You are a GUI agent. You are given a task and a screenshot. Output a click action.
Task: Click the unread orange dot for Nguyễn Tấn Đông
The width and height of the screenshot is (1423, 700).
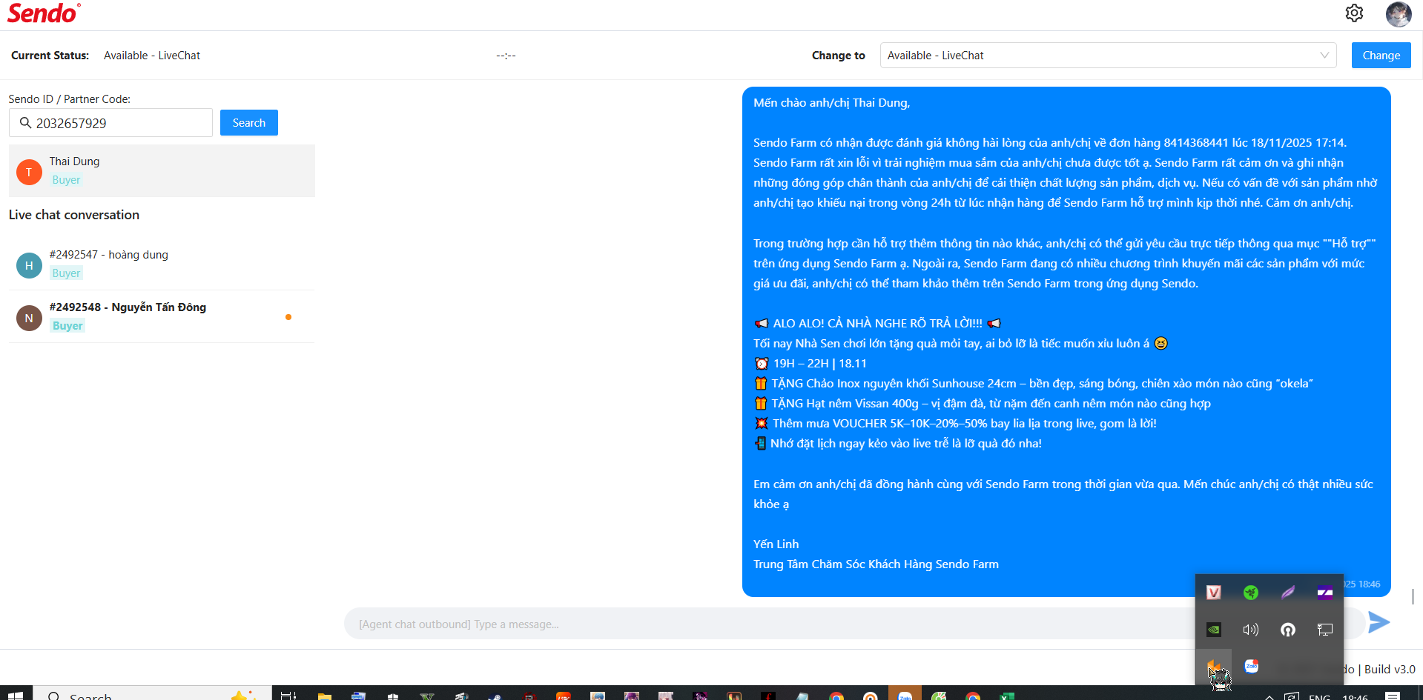tap(288, 317)
